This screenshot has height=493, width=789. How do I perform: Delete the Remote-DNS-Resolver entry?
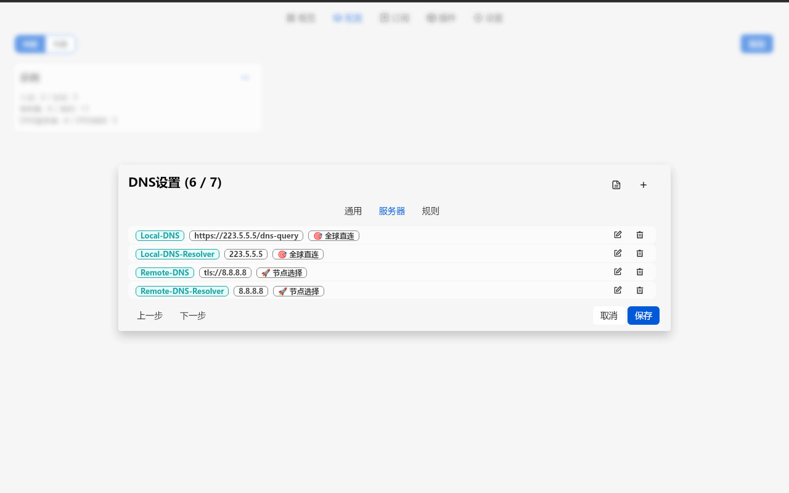[x=640, y=290]
